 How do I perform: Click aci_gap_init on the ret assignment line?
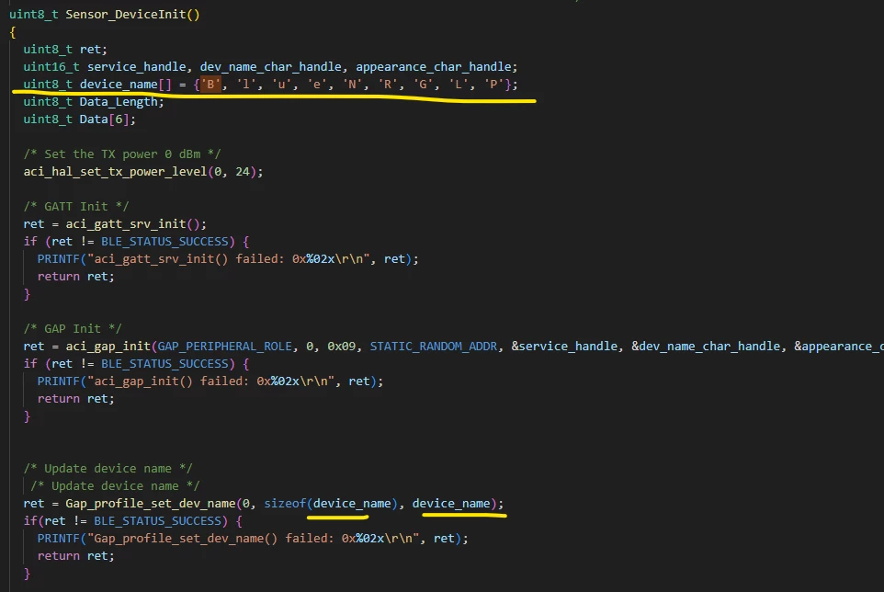pos(108,347)
